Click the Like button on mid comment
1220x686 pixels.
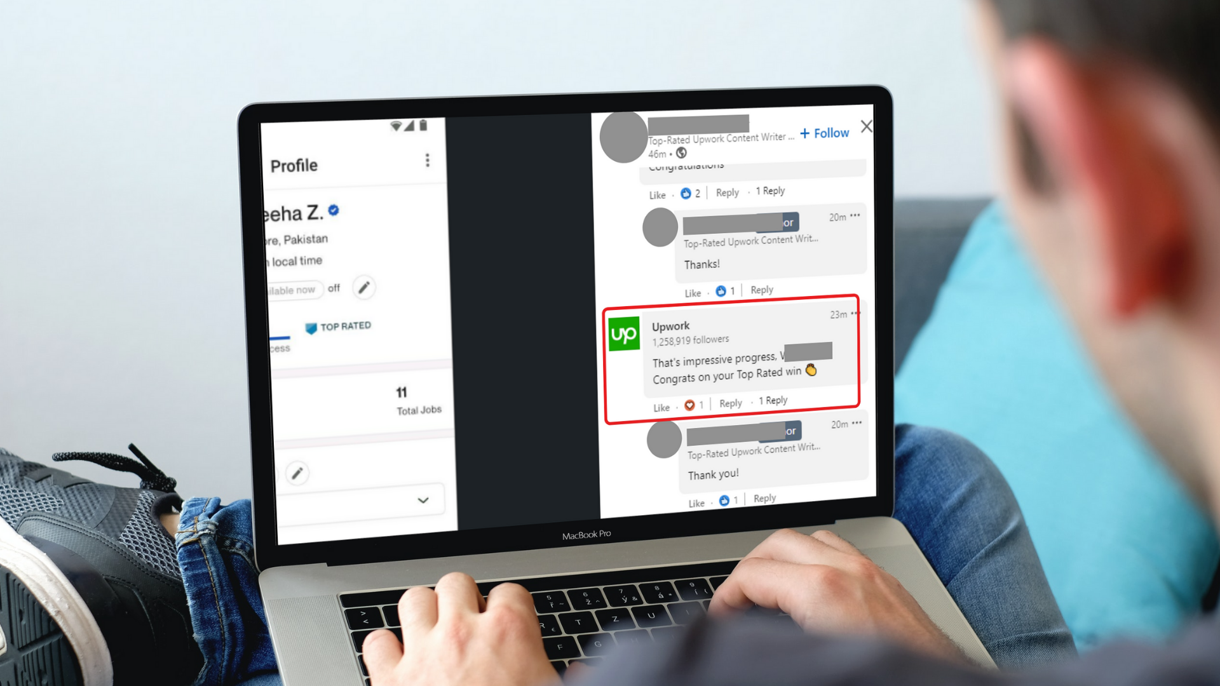pyautogui.click(x=660, y=401)
